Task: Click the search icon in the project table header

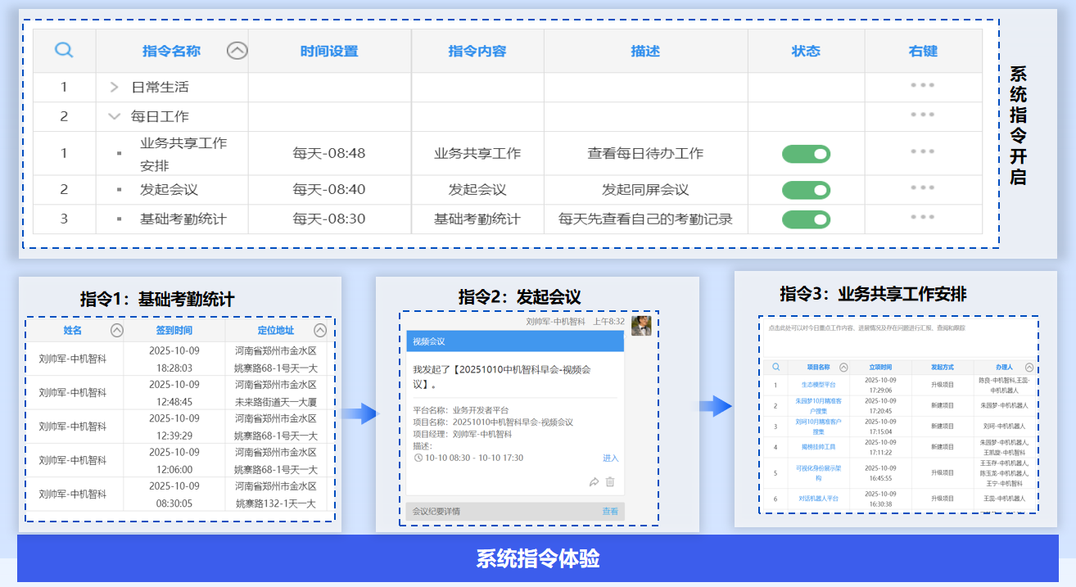Action: pyautogui.click(x=775, y=368)
